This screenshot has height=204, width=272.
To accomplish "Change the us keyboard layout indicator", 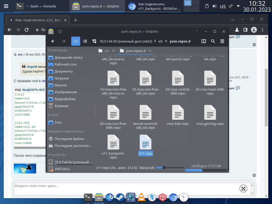I will pyautogui.click(x=223, y=6).
